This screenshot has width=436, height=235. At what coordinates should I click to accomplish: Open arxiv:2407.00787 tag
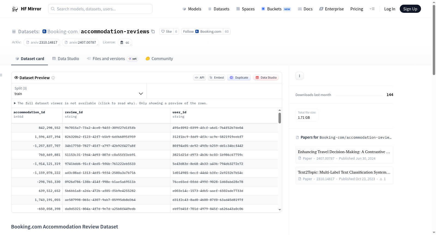[80, 43]
